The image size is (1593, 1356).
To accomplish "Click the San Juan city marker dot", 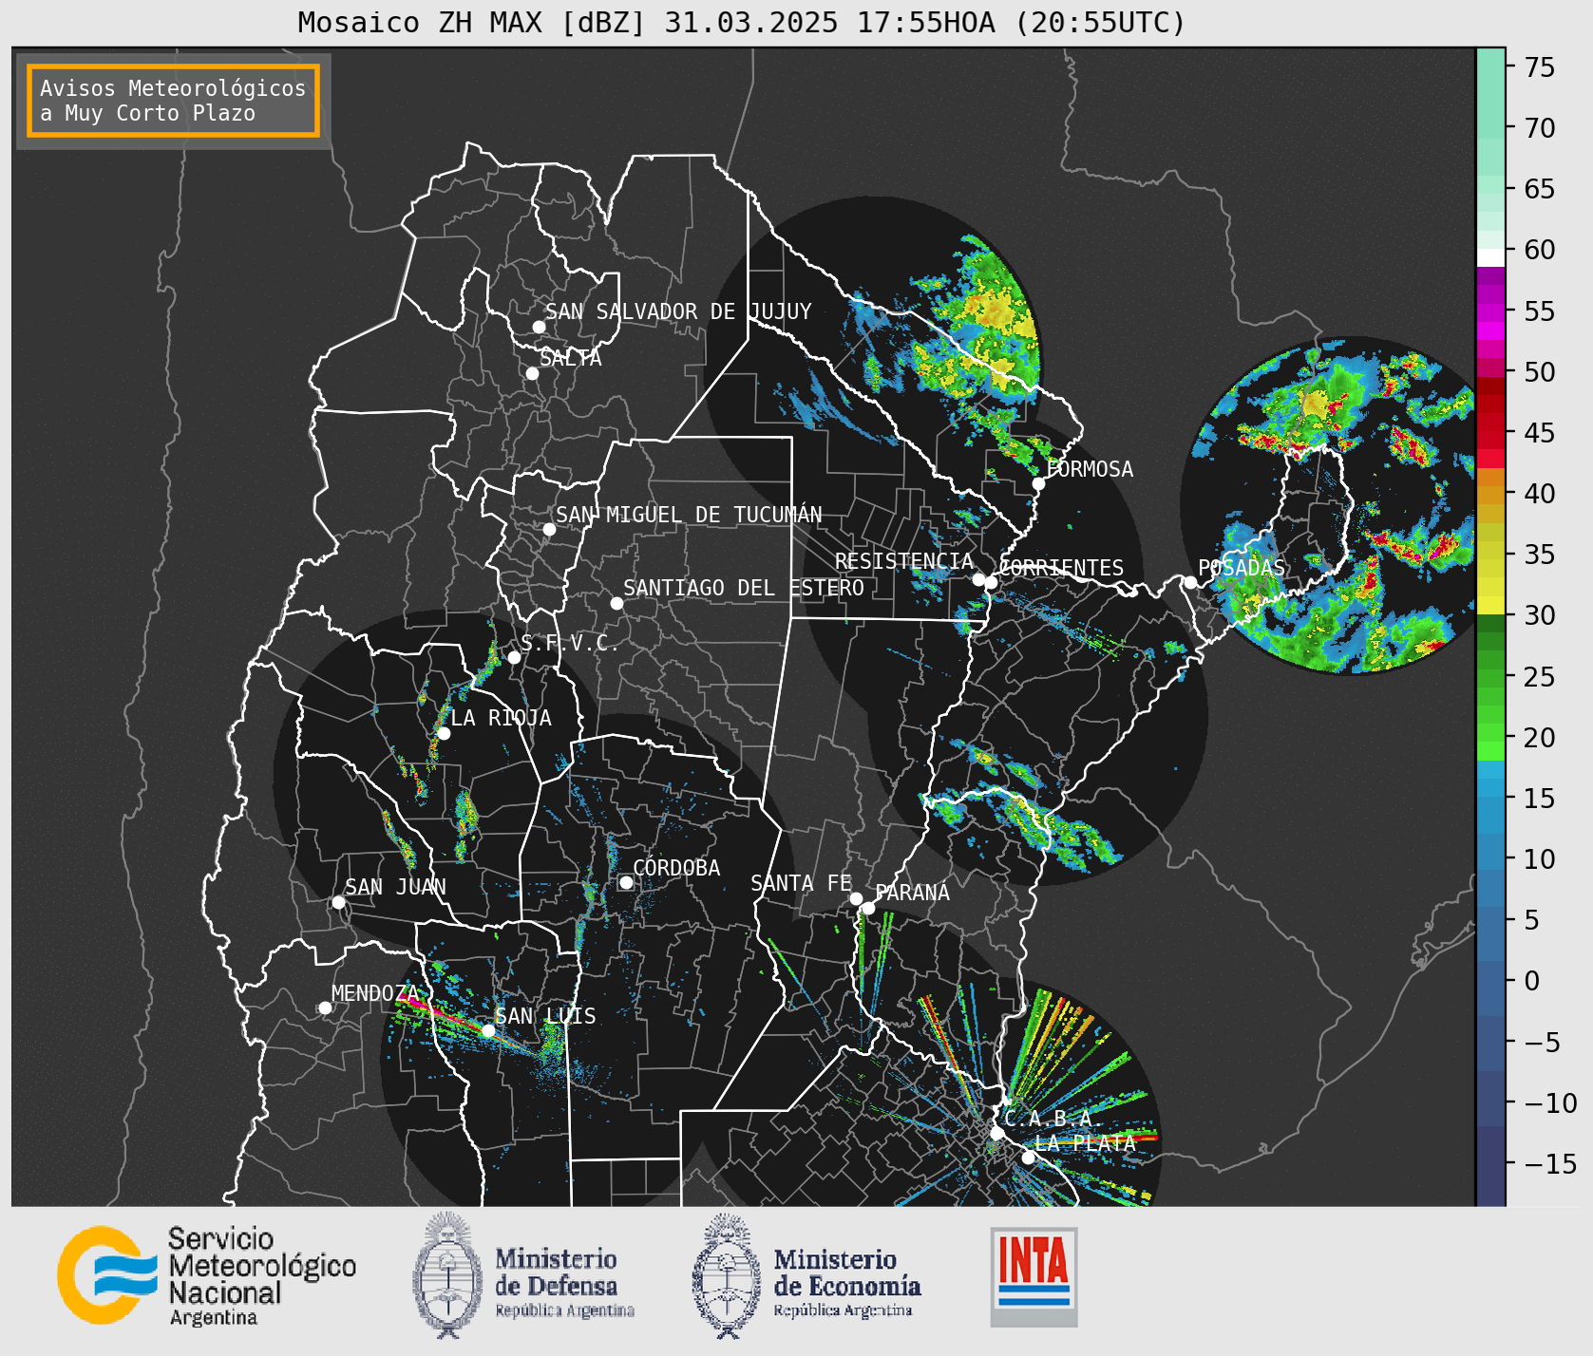I will tap(338, 902).
